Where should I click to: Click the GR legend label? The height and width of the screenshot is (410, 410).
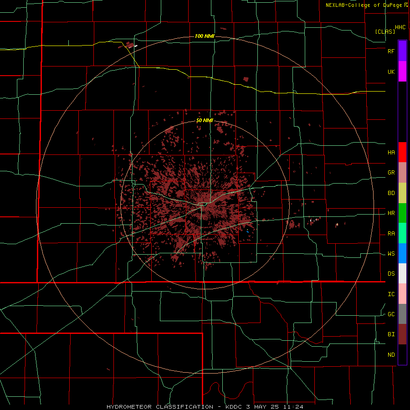(391, 173)
